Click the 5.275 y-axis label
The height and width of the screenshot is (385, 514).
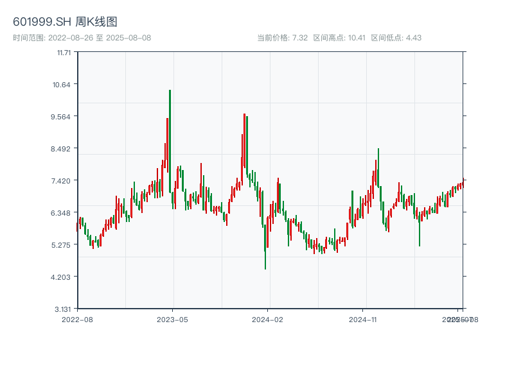click(63, 244)
